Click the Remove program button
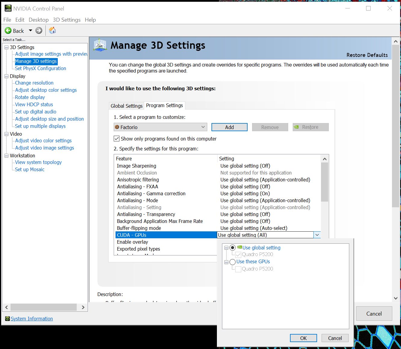 (270, 127)
